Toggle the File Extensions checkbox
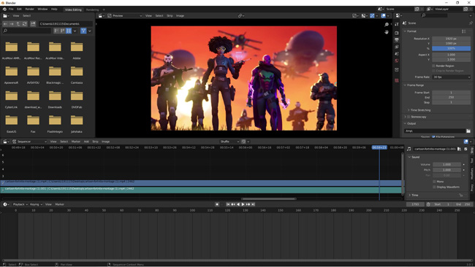 (433, 137)
